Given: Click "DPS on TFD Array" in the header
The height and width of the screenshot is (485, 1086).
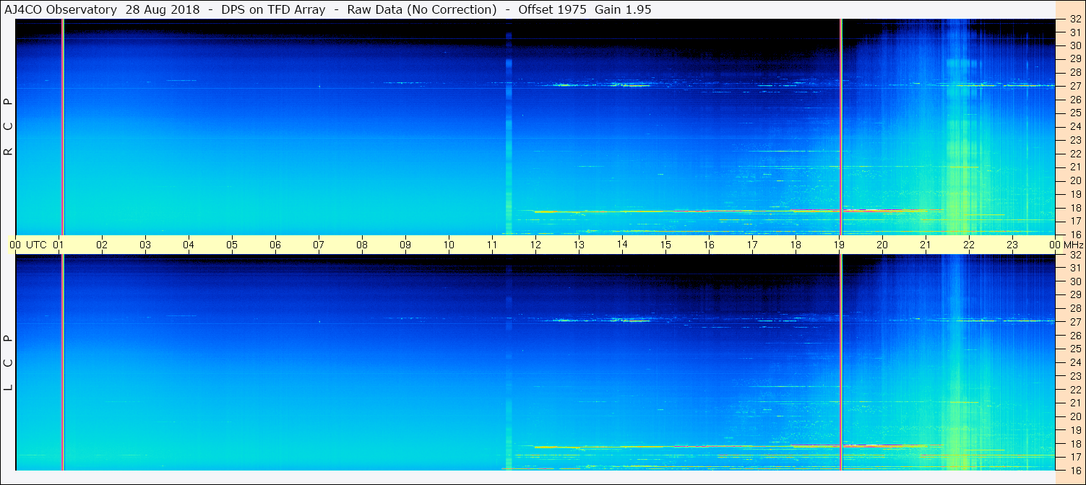Looking at the screenshot, I should pyautogui.click(x=273, y=9).
